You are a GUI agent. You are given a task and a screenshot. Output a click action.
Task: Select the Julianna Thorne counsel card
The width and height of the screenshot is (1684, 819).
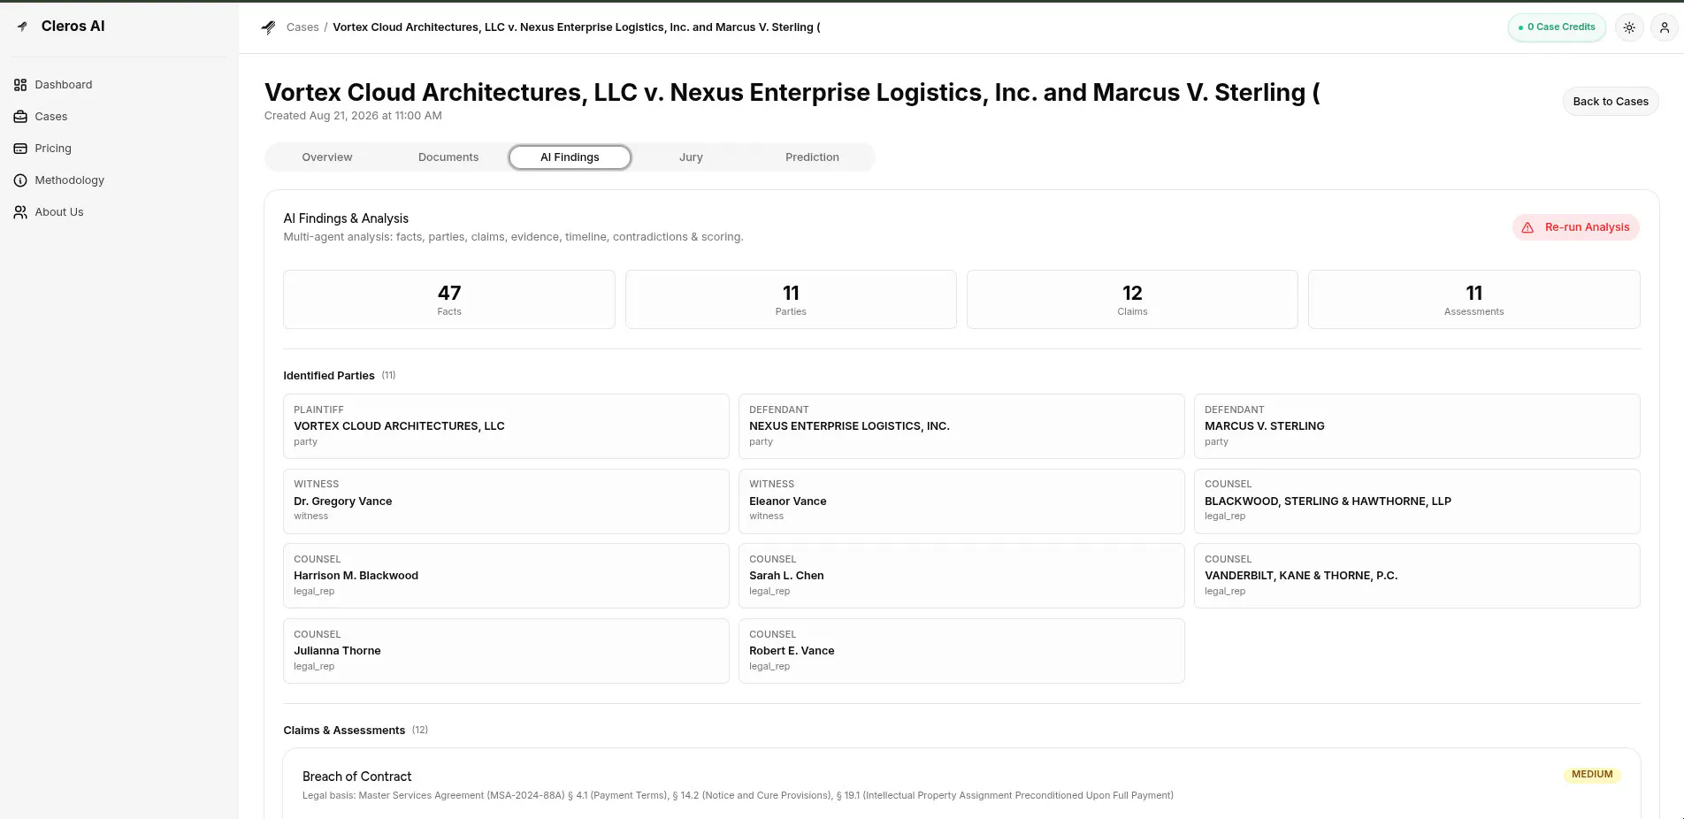click(506, 651)
